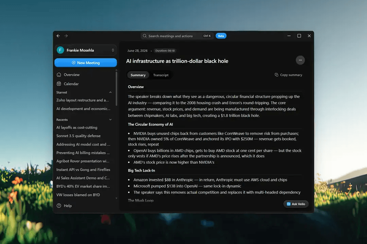Screen dimensions: 367x244
Task: Go forward with the right arrow icon
Action: click(66, 36)
